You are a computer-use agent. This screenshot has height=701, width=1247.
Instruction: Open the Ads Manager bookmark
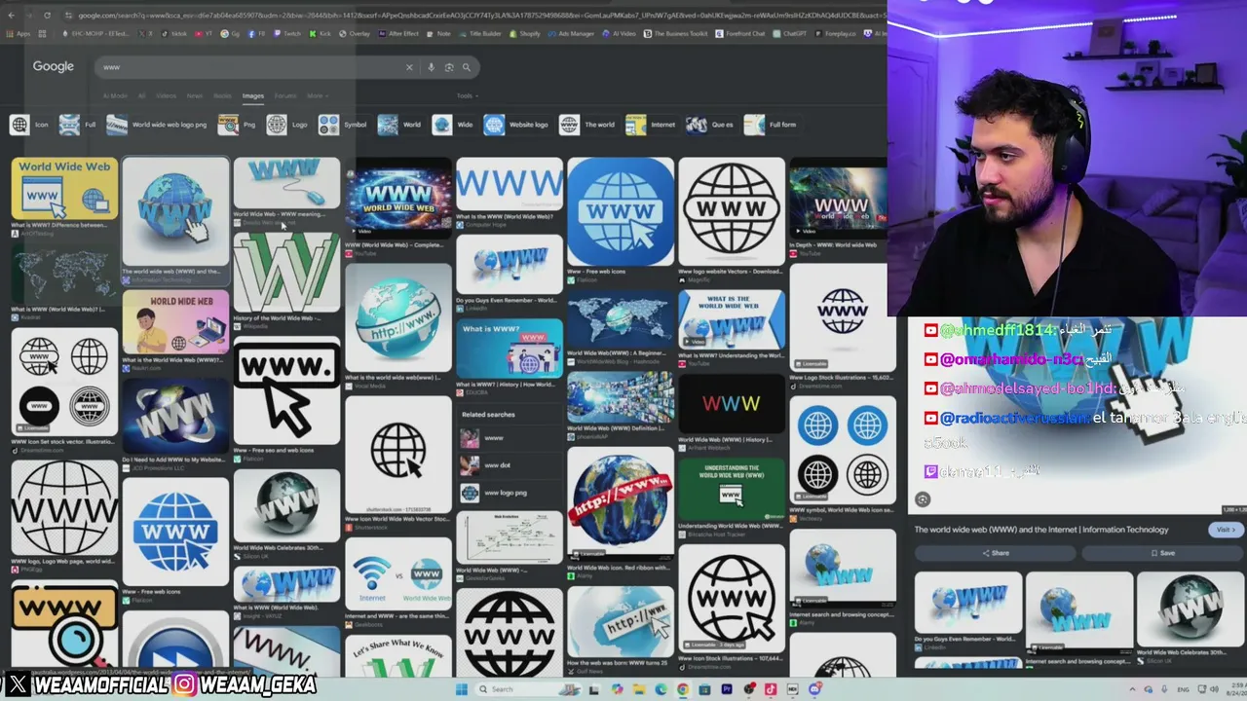click(571, 33)
